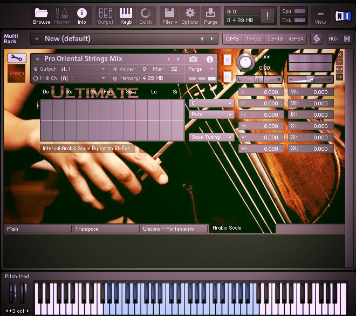The width and height of the screenshot is (356, 316).
Task: Open the Quick-load browser
Action: point(145,16)
